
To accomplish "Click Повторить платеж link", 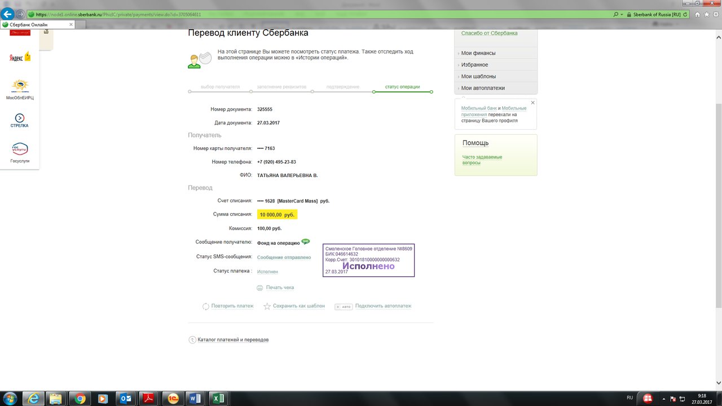I will [x=232, y=306].
